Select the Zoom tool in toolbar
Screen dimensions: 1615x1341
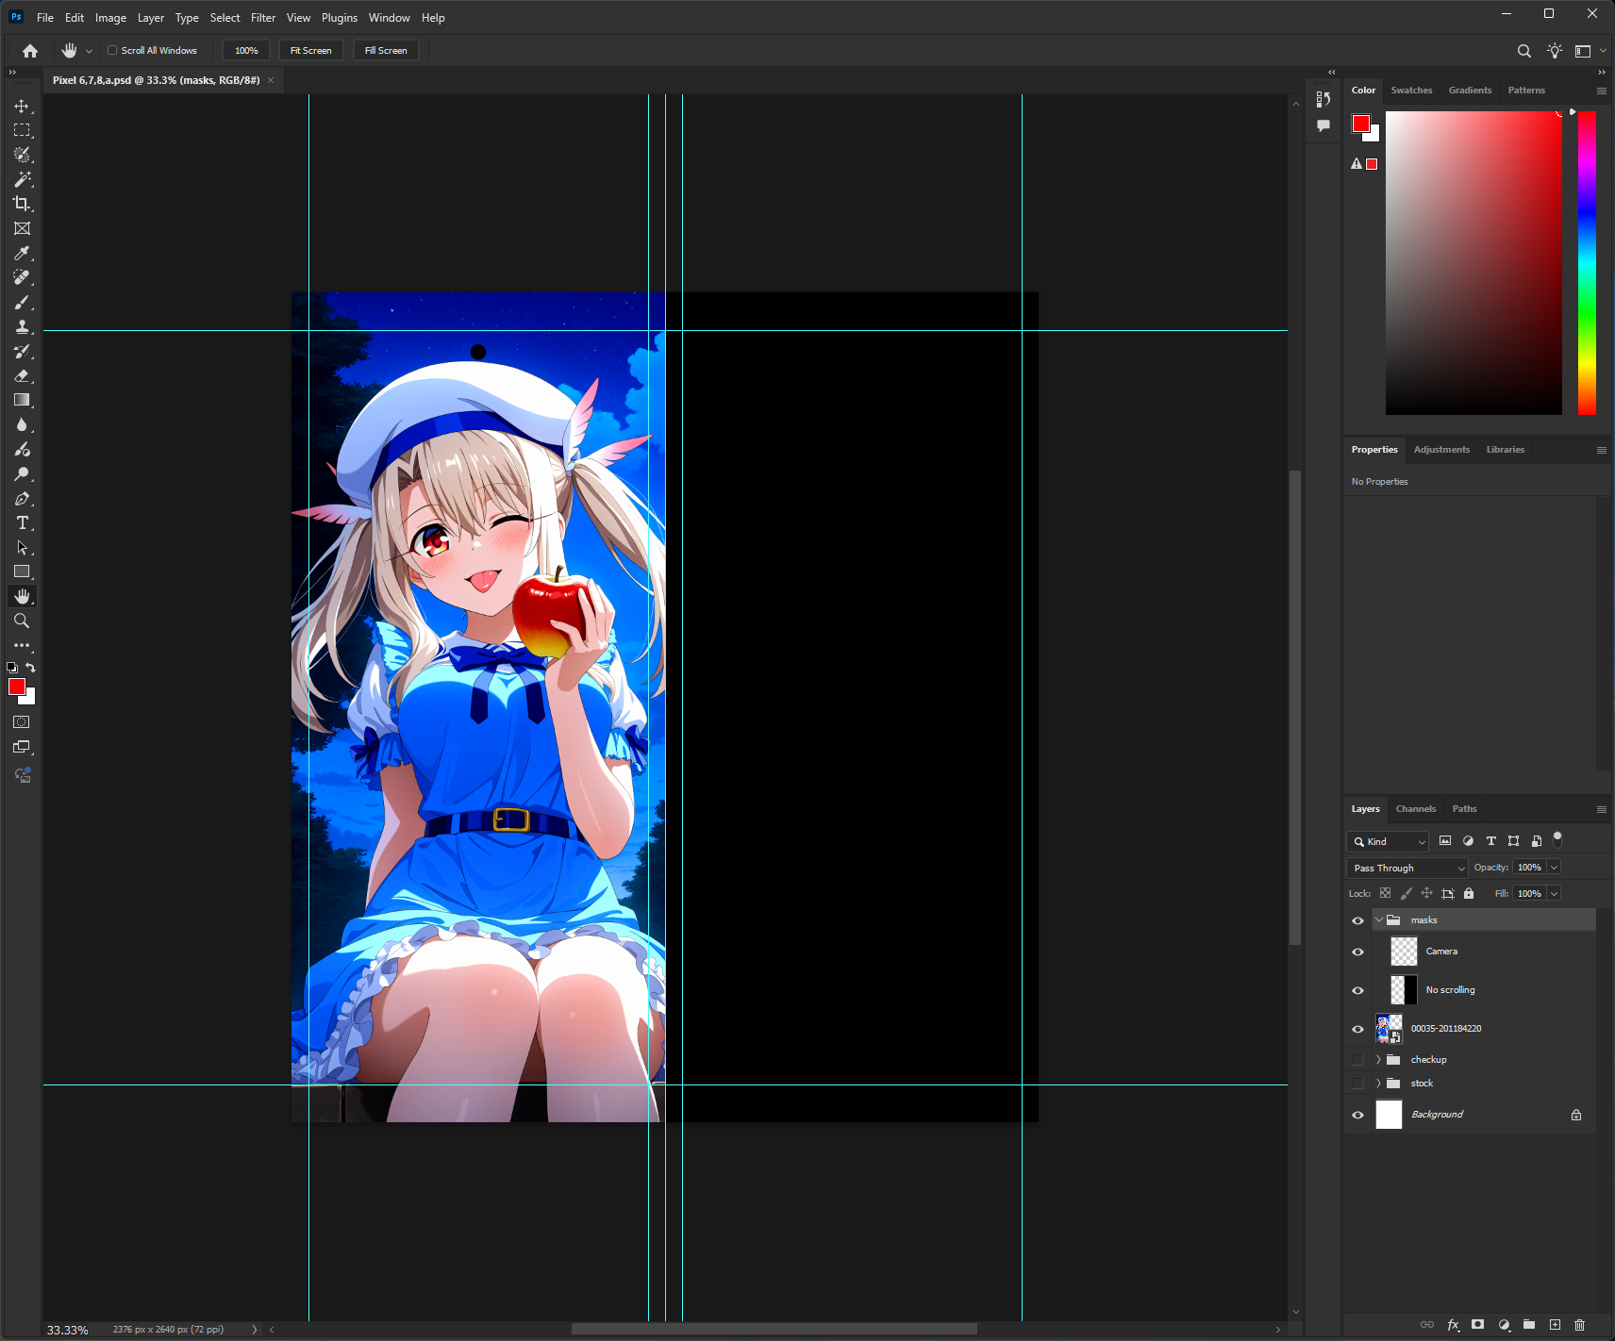point(22,621)
